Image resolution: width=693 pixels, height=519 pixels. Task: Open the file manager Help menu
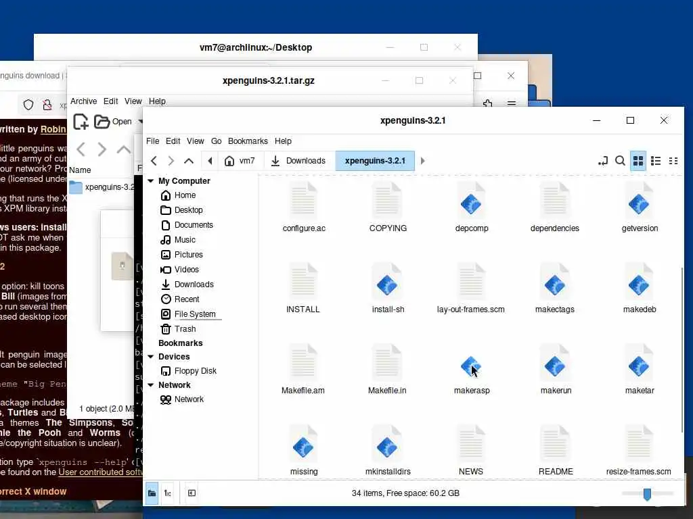coord(283,141)
